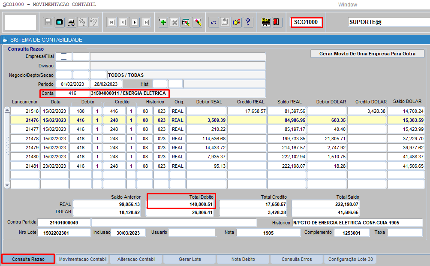
Task: Click the Debito REAL value 114,536.68
Action: 207,139
